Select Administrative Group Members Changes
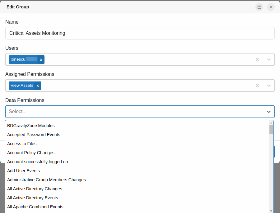The image size is (280, 213). (46, 180)
